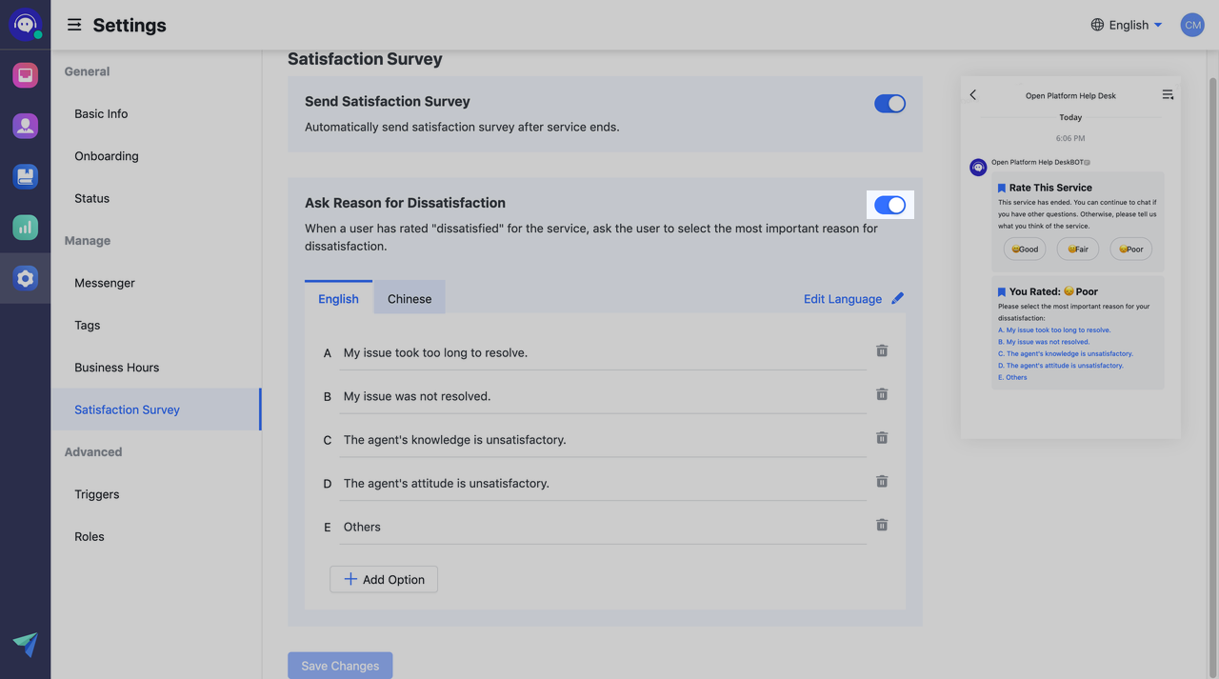1219x679 pixels.
Task: Click the Add Option button
Action: (384, 579)
